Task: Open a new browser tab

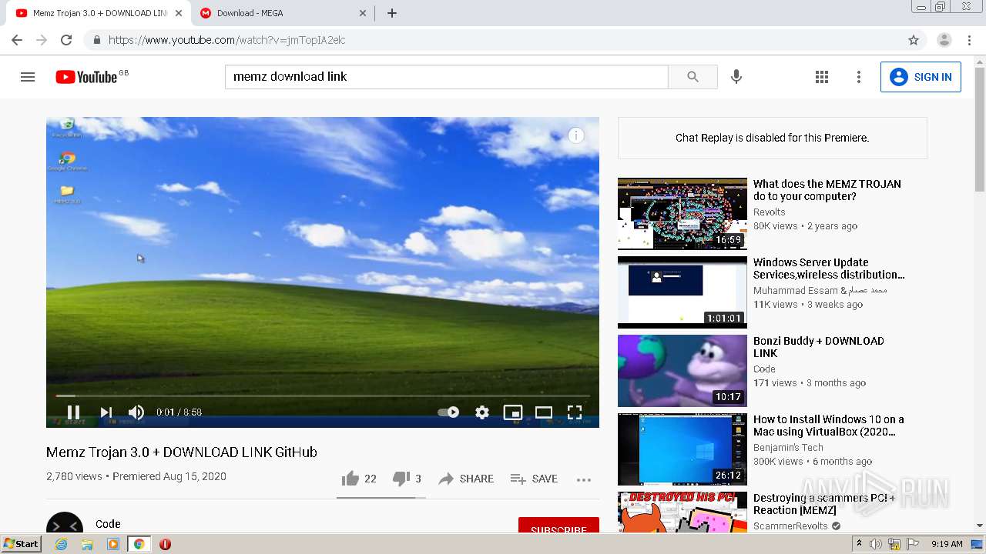Action: click(x=392, y=13)
